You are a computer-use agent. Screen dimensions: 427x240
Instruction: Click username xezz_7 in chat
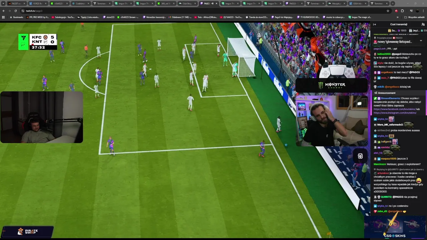[x=385, y=78]
